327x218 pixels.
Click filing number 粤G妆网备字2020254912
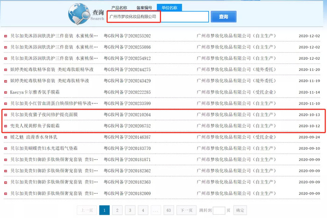[127, 58]
